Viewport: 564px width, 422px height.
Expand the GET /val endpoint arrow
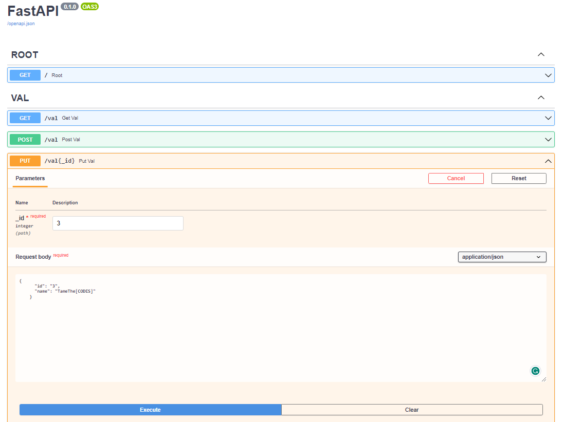(x=548, y=118)
